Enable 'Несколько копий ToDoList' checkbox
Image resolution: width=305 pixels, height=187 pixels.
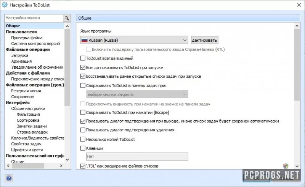coord(83,139)
